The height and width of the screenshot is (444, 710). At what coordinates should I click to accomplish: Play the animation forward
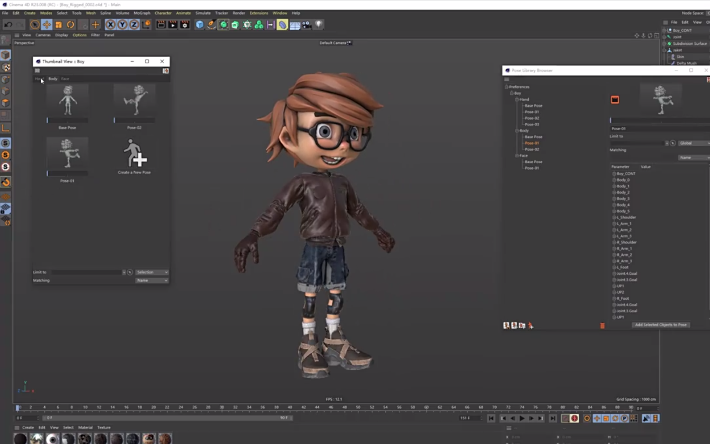click(522, 419)
